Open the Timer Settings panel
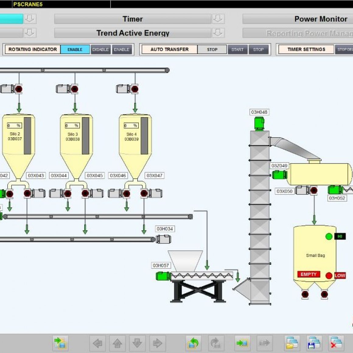Screen dimensions: 353x353 click(x=306, y=49)
